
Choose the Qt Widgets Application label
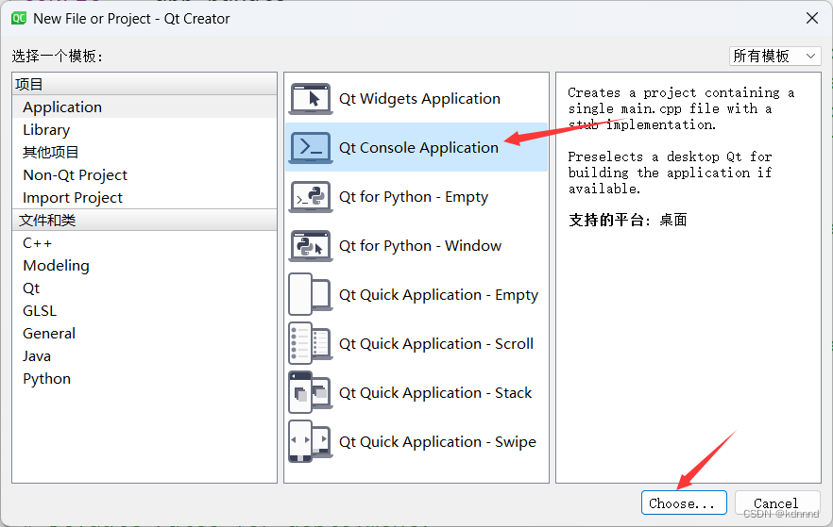click(x=419, y=99)
